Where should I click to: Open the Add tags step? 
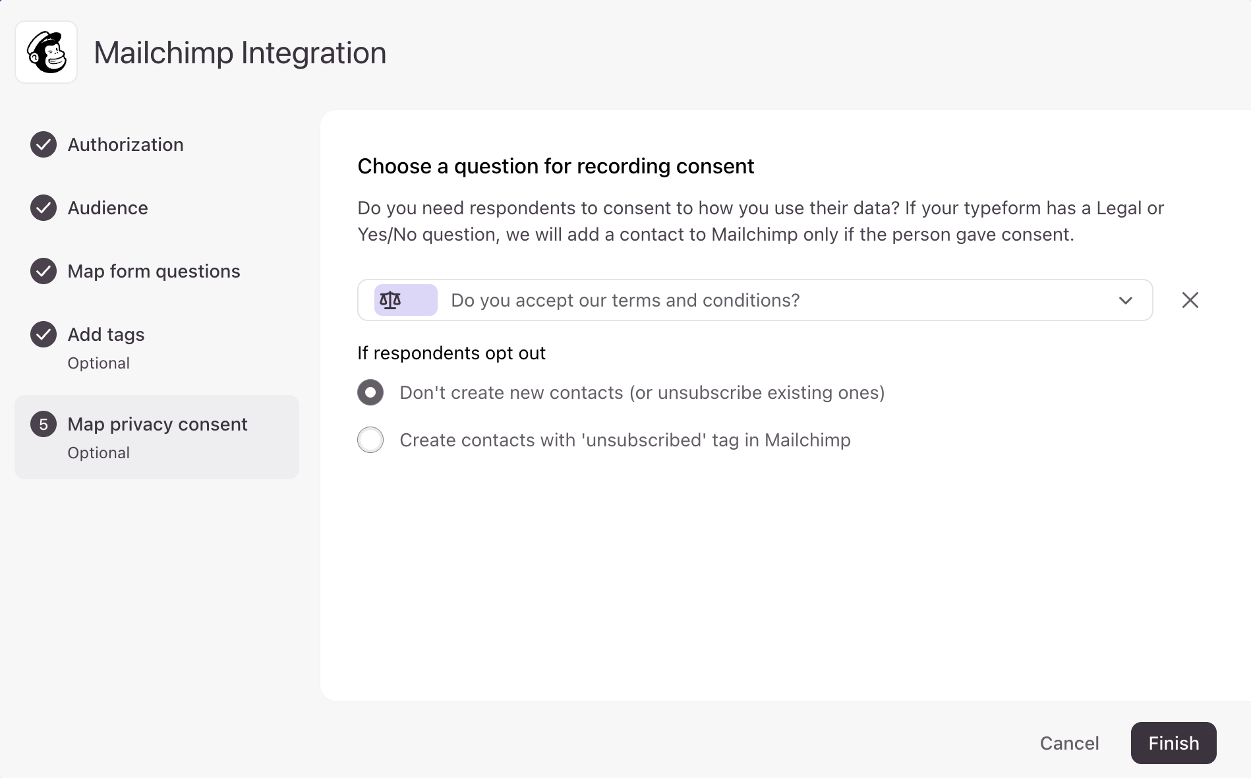click(x=106, y=334)
